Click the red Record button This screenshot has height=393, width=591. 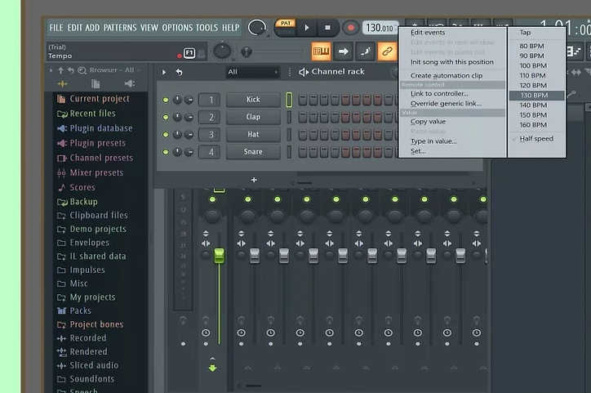(x=350, y=28)
